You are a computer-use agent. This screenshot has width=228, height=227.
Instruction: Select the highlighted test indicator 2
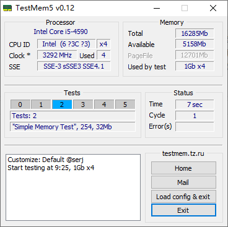(62, 105)
